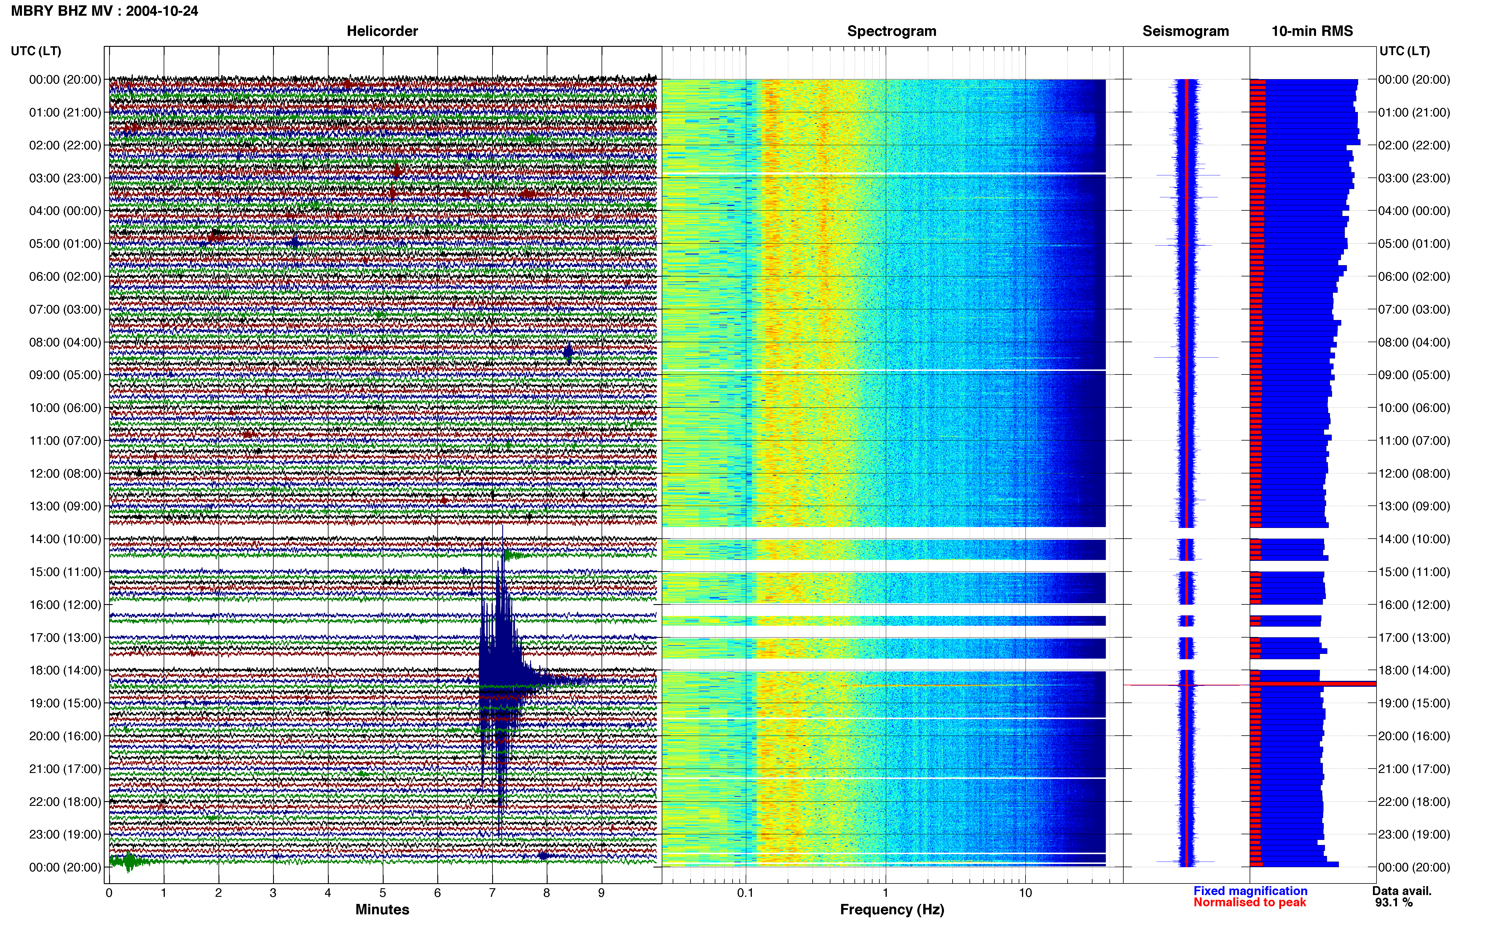Click the '10-min RMS' panel heading
The image size is (1488, 930).
(1312, 31)
